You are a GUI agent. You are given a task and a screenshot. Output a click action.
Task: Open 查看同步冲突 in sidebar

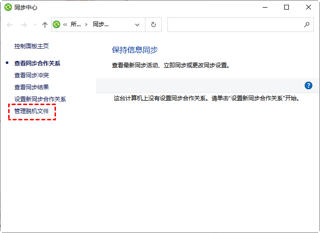pyautogui.click(x=32, y=75)
